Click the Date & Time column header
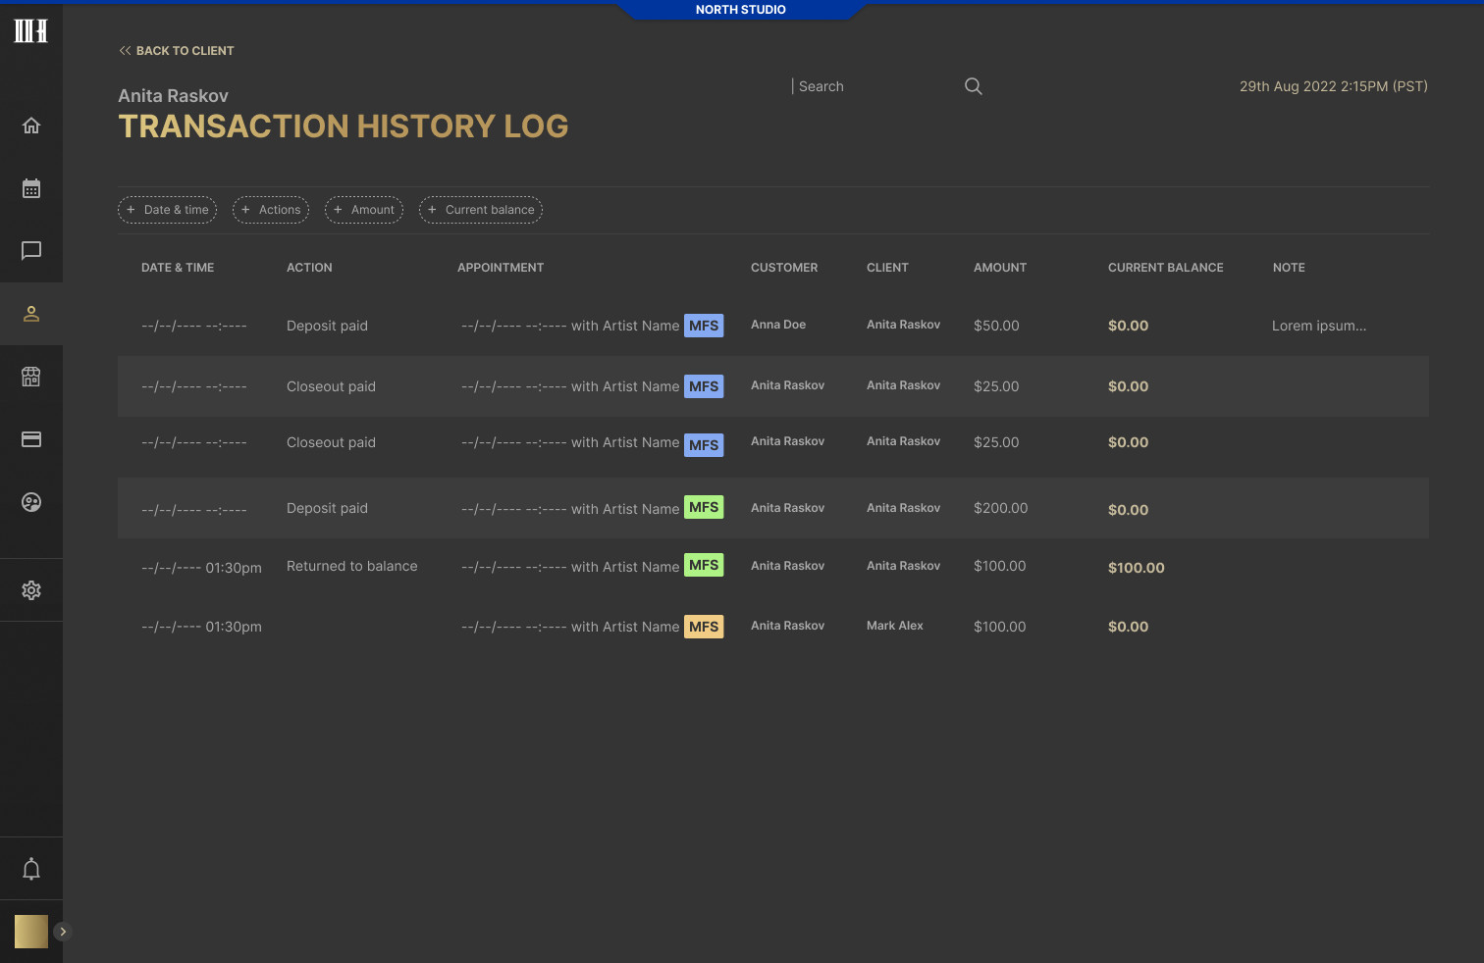Image resolution: width=1484 pixels, height=963 pixels. point(178,268)
